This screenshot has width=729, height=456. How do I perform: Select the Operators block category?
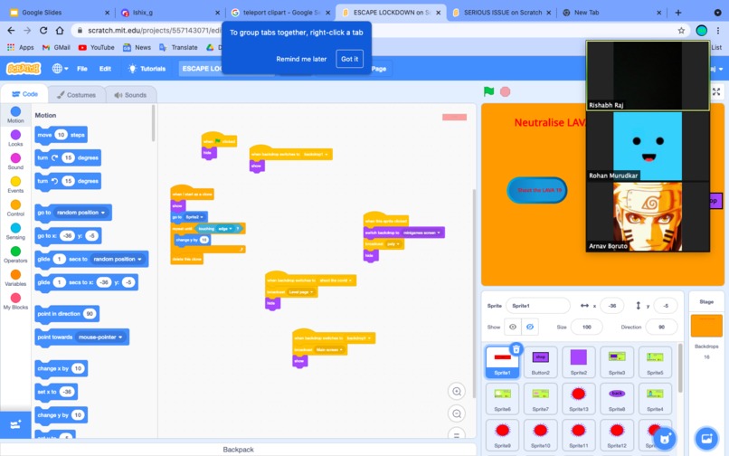click(15, 254)
